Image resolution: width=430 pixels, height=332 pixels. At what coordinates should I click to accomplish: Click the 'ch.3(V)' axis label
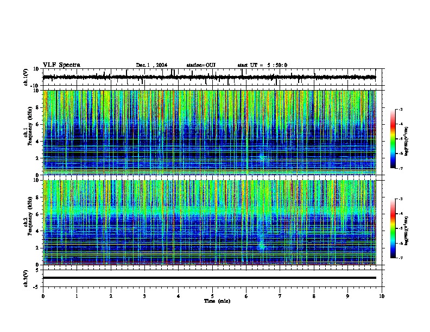point(26,278)
